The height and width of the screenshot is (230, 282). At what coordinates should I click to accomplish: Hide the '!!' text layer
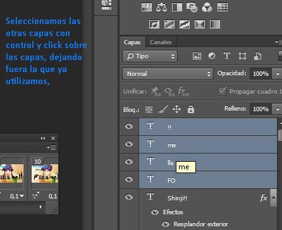(x=129, y=126)
